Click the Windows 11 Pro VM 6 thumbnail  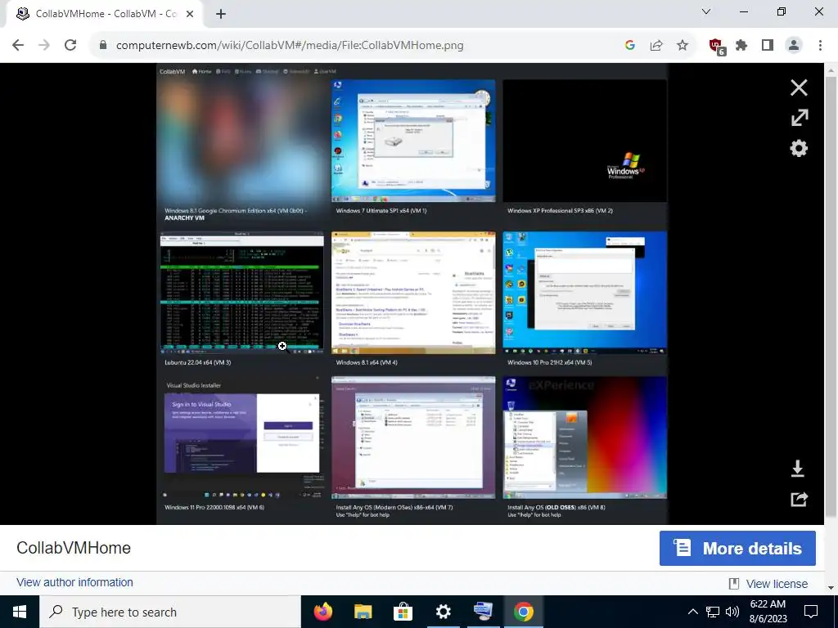[242, 437]
